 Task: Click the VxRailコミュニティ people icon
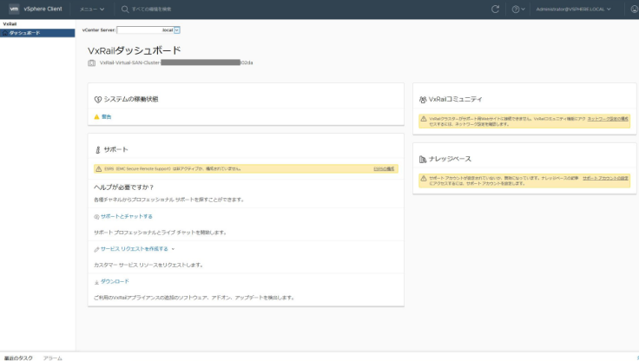pyautogui.click(x=423, y=100)
